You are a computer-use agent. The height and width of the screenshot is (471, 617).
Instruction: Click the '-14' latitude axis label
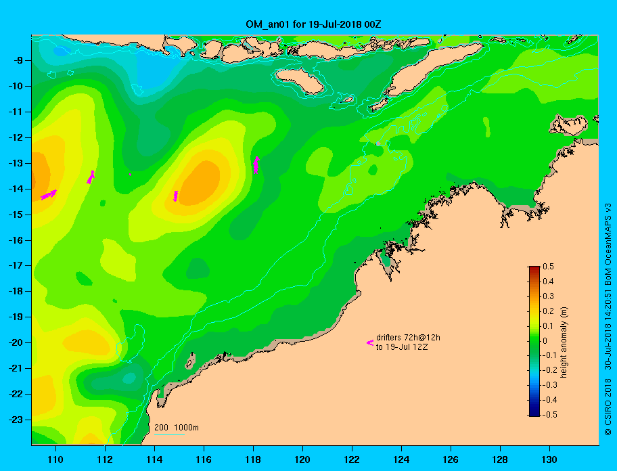point(16,189)
